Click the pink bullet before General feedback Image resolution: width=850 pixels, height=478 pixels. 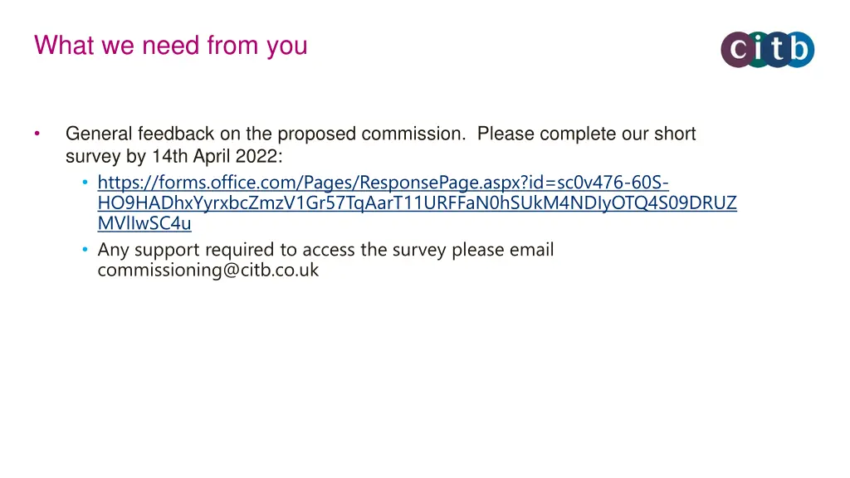coord(37,134)
